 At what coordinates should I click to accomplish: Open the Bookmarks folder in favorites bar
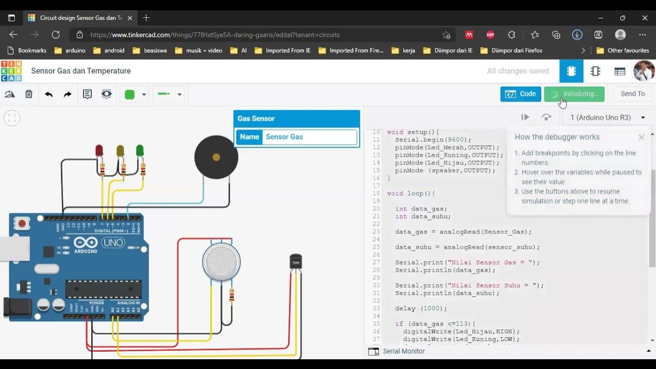[x=27, y=51]
